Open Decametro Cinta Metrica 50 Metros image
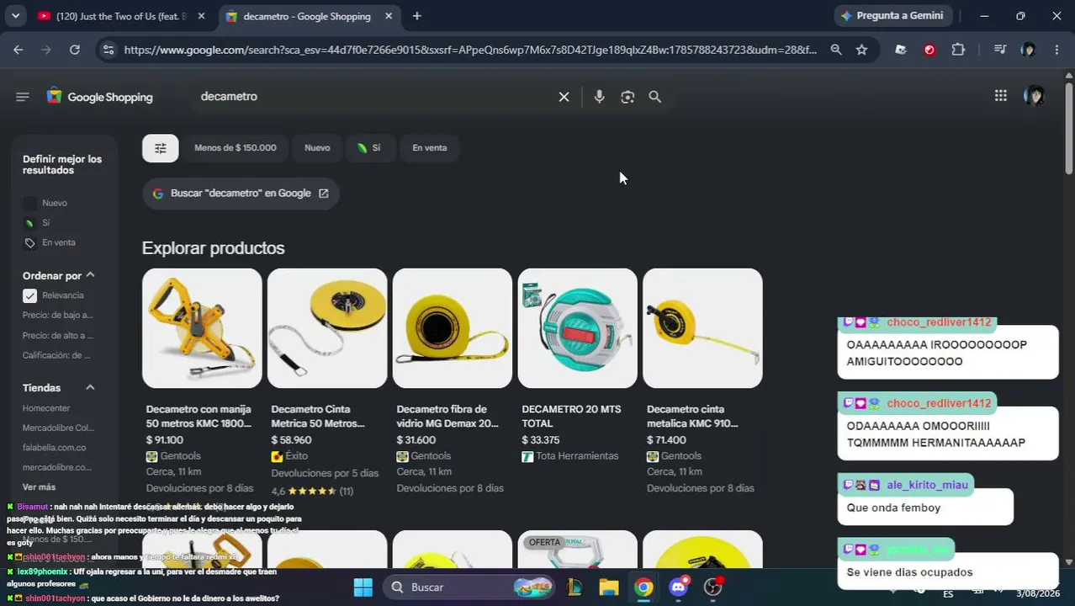Screen dimensions: 1075x606 pos(327,328)
